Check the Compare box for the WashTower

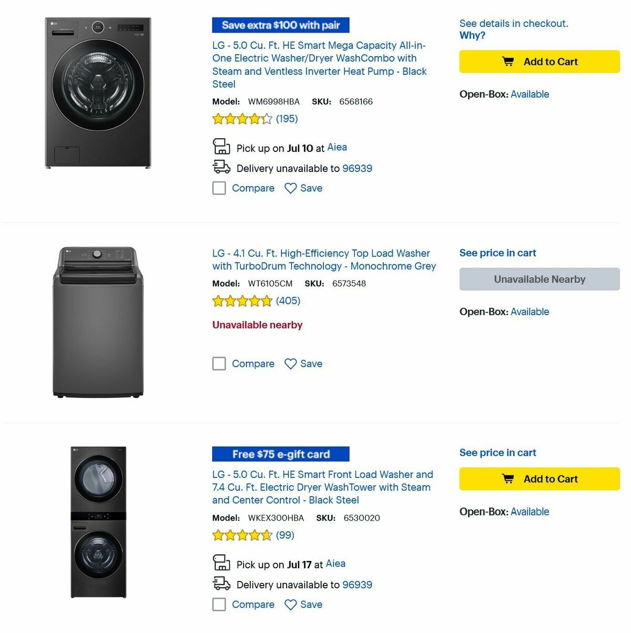219,605
